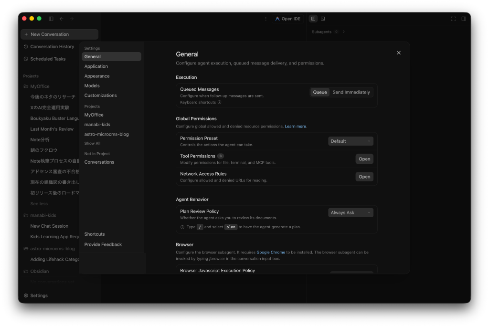The width and height of the screenshot is (489, 327).
Task: Select the General settings tab
Action: 111,57
